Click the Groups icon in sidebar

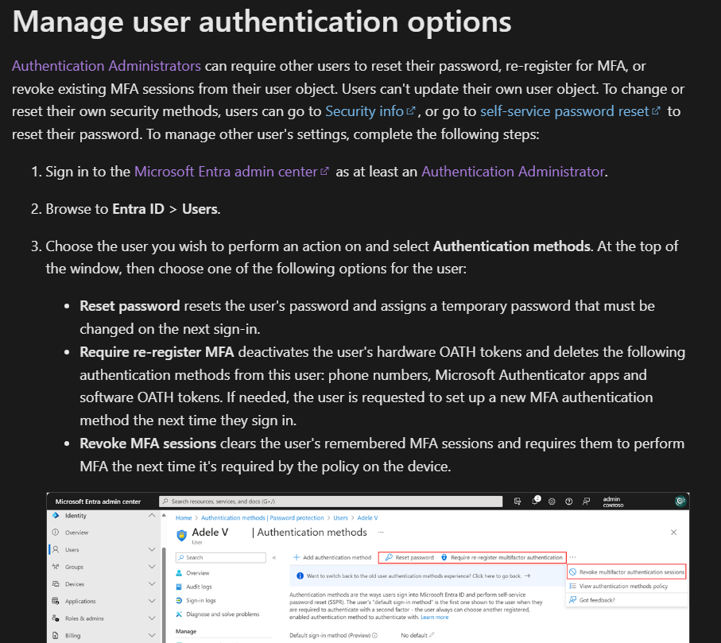click(56, 567)
